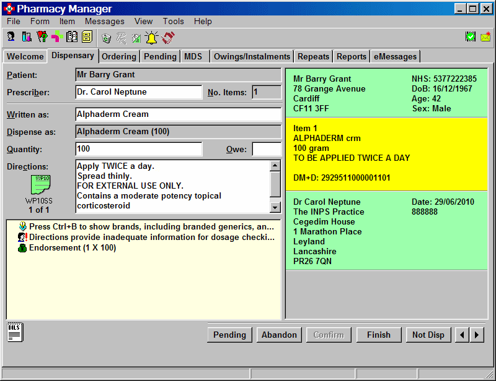Click the recycle bin toolbar icon

coord(106,38)
